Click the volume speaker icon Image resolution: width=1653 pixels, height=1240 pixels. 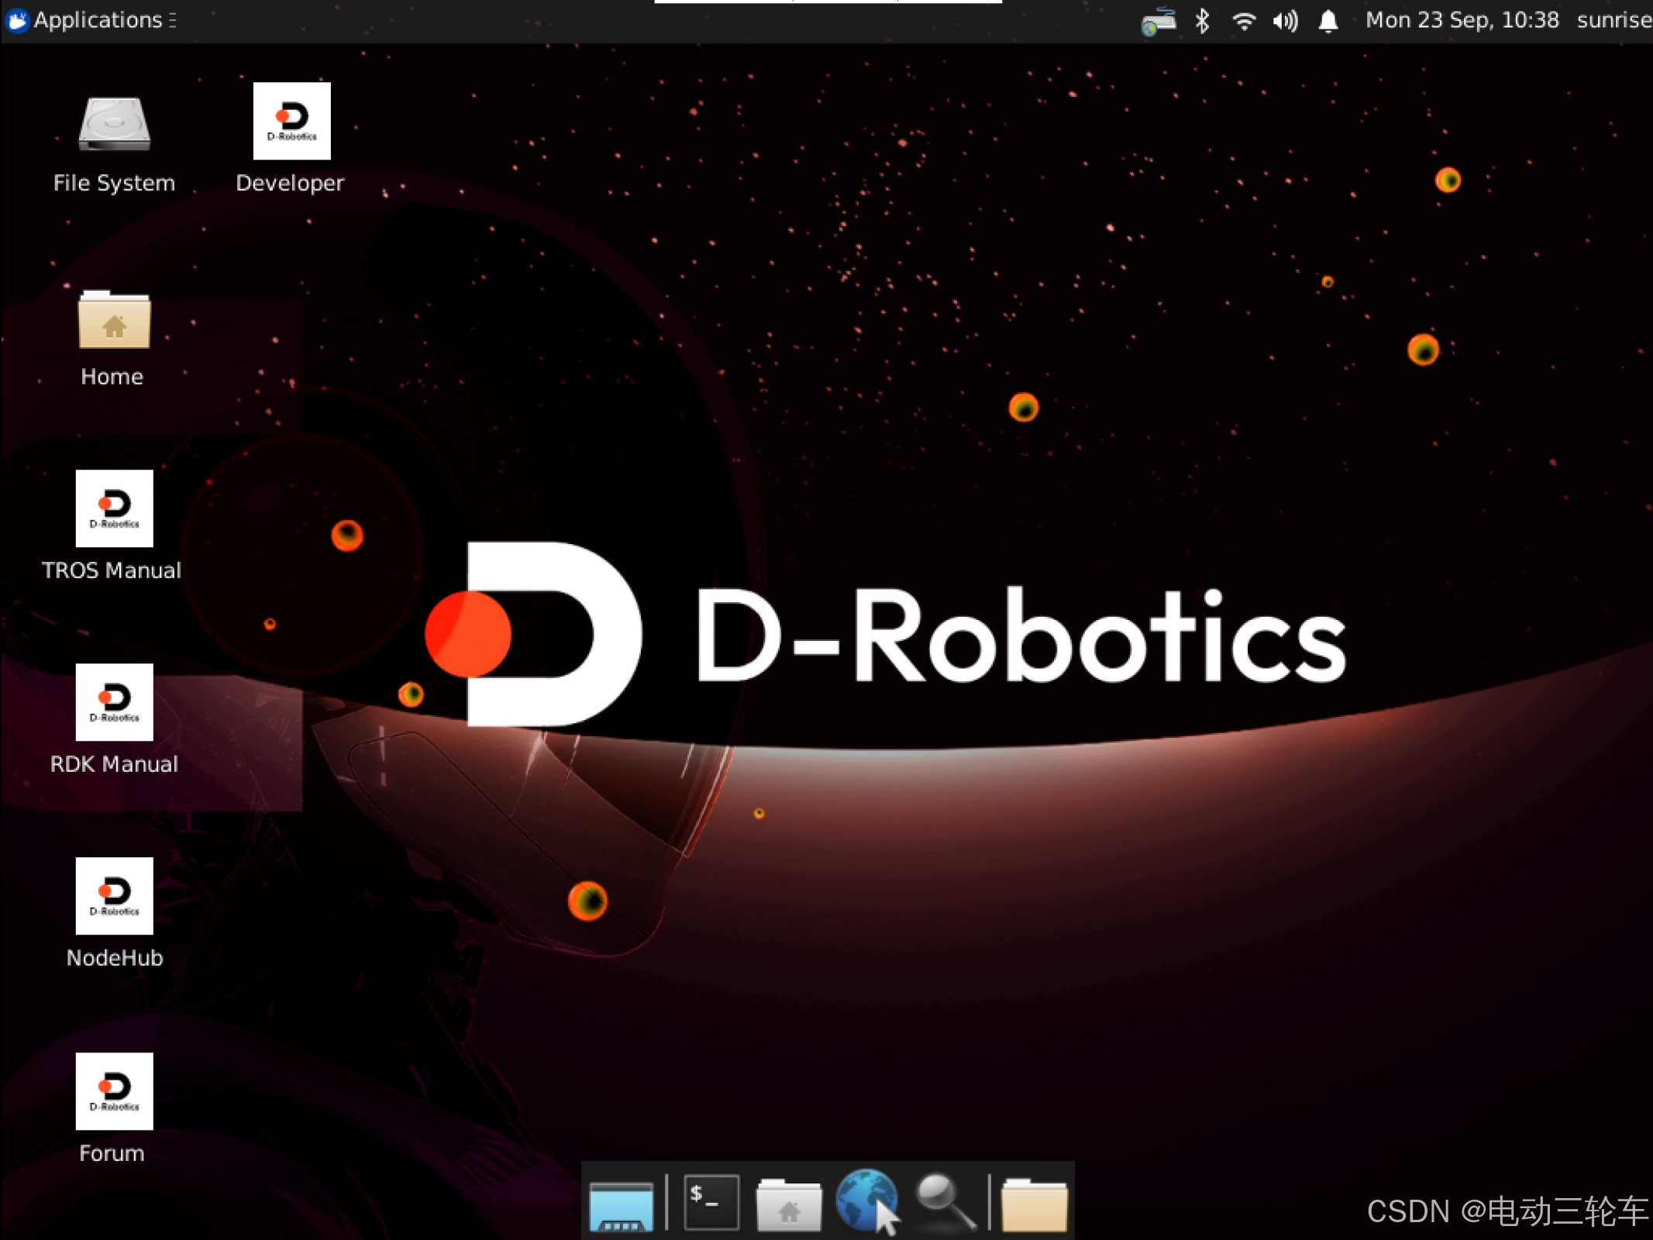tap(1285, 21)
